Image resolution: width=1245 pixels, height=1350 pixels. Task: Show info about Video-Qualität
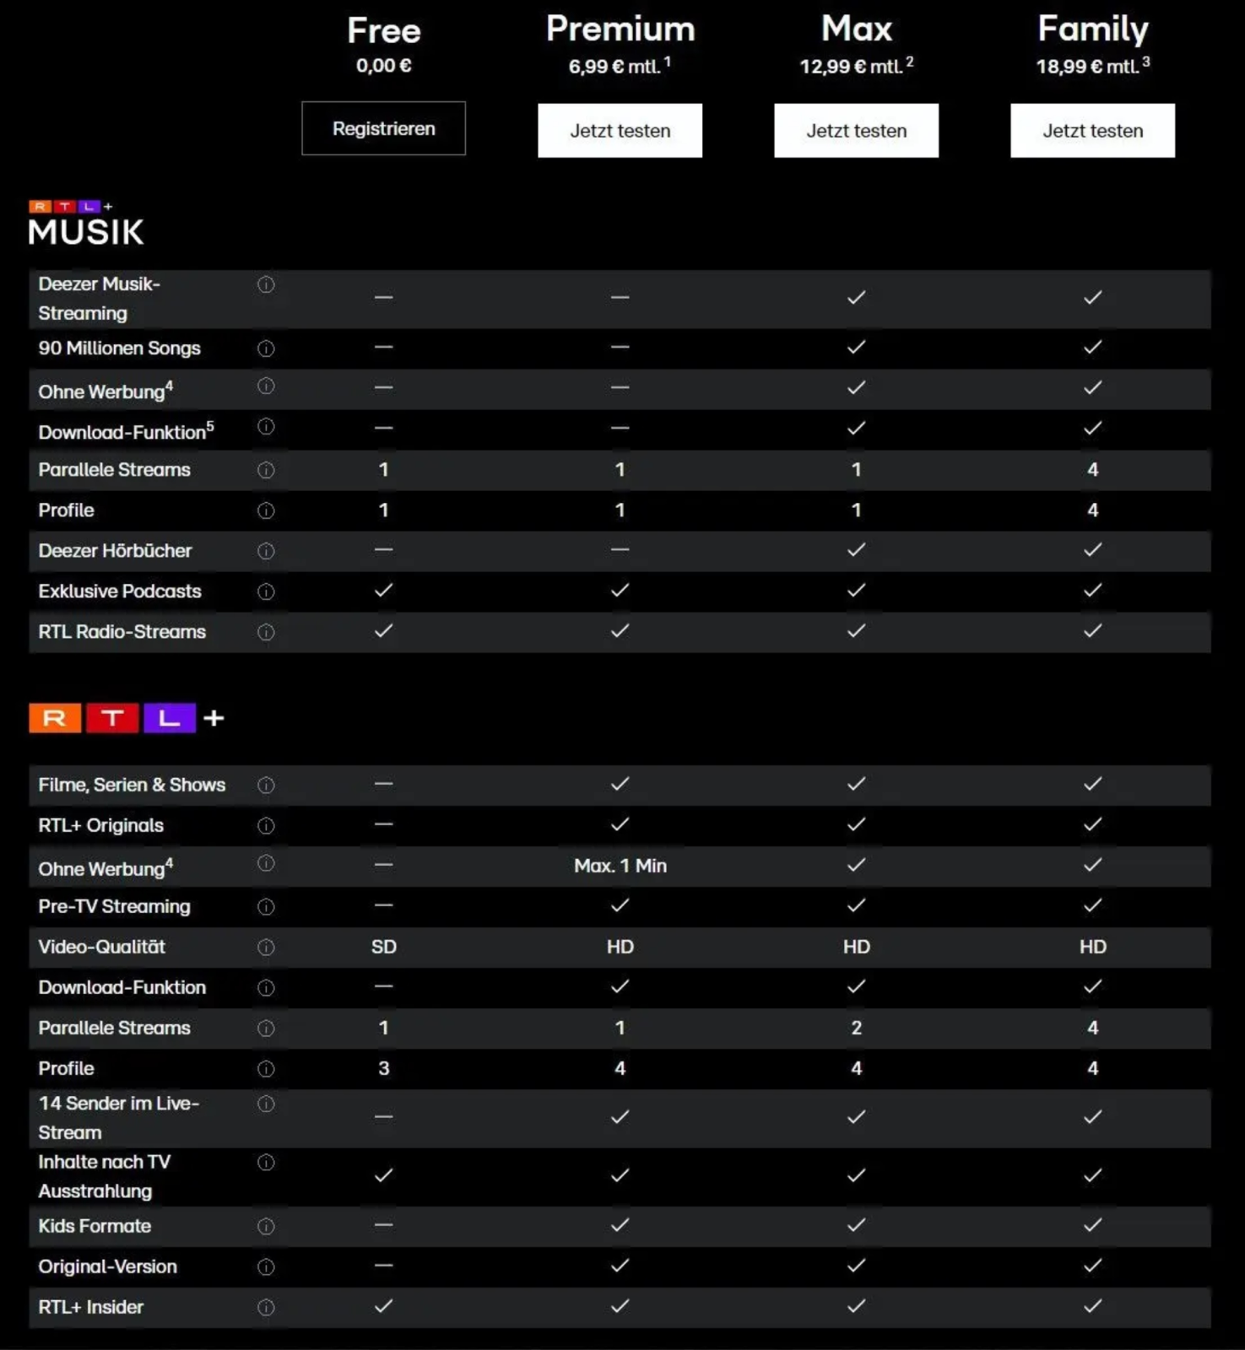[x=266, y=948]
